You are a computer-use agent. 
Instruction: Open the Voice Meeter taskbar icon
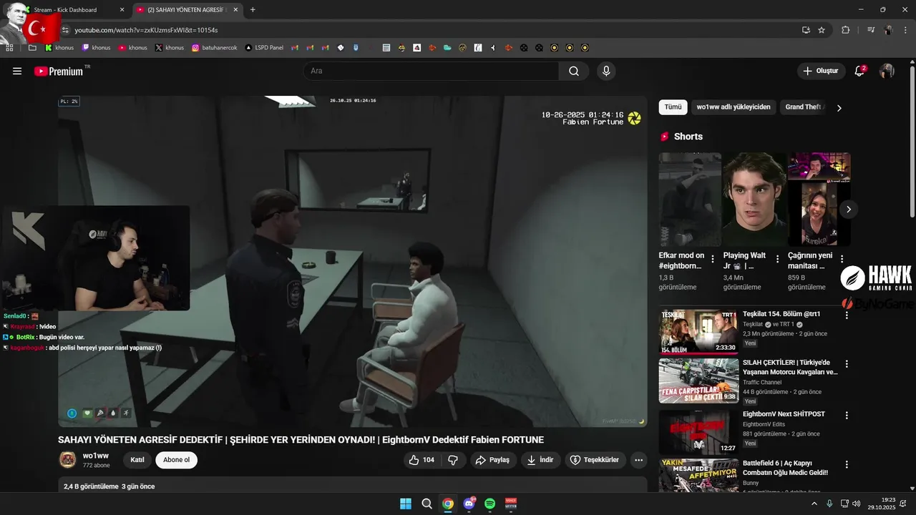[x=512, y=504]
